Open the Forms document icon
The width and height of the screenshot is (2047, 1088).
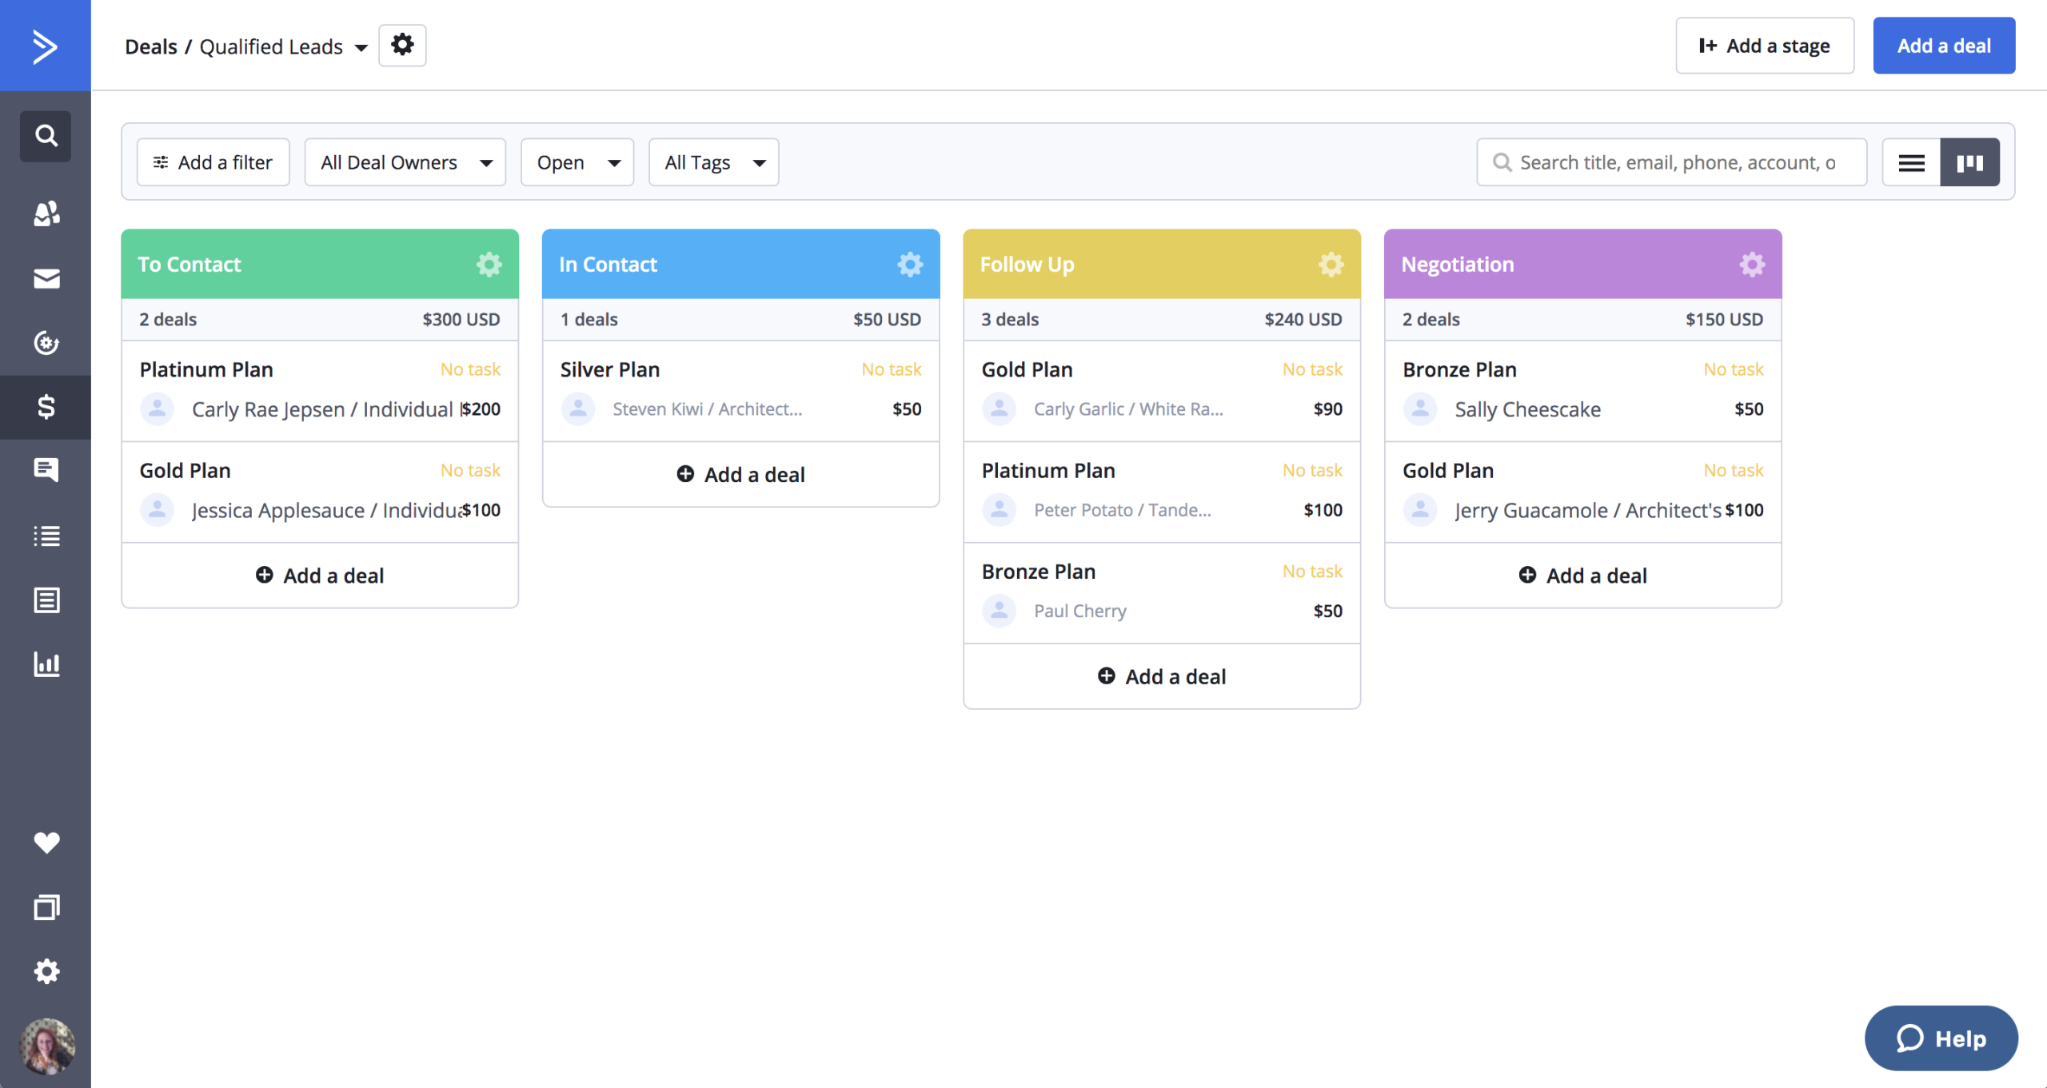click(x=46, y=600)
